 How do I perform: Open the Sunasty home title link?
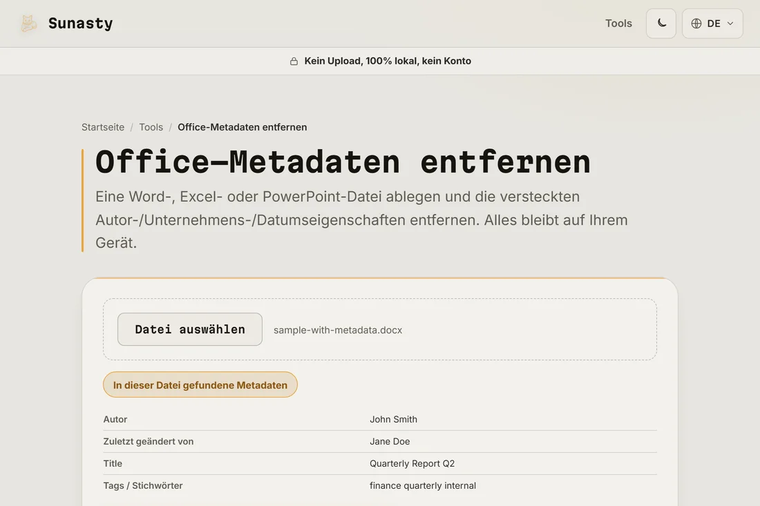[80, 23]
